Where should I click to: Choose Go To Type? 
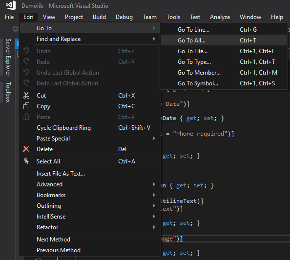(224, 62)
